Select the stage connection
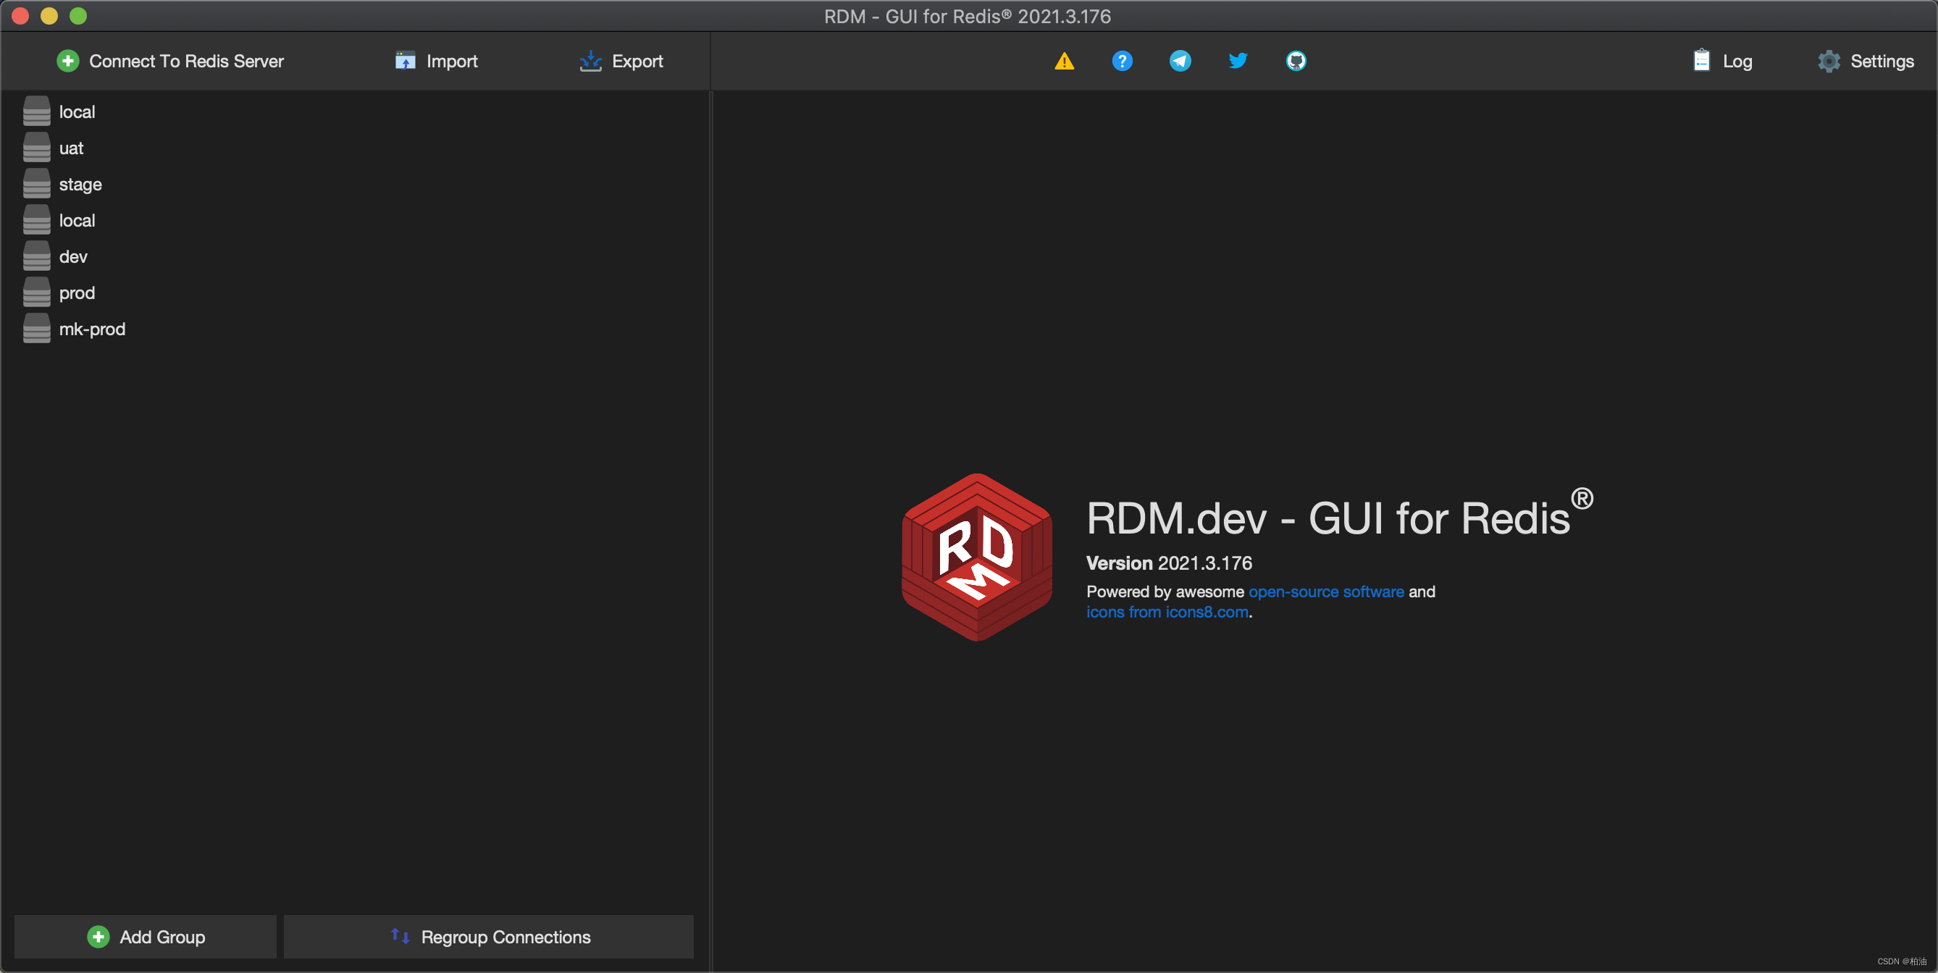 pyautogui.click(x=80, y=184)
